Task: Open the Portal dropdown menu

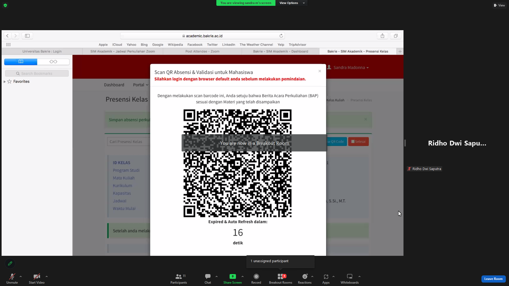Action: pyautogui.click(x=141, y=85)
